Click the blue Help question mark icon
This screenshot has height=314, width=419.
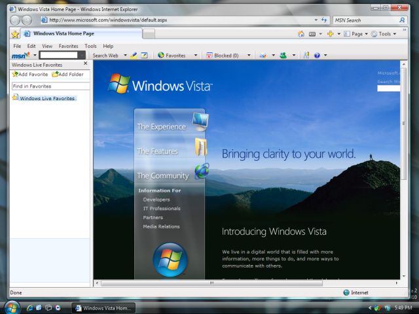point(317,55)
